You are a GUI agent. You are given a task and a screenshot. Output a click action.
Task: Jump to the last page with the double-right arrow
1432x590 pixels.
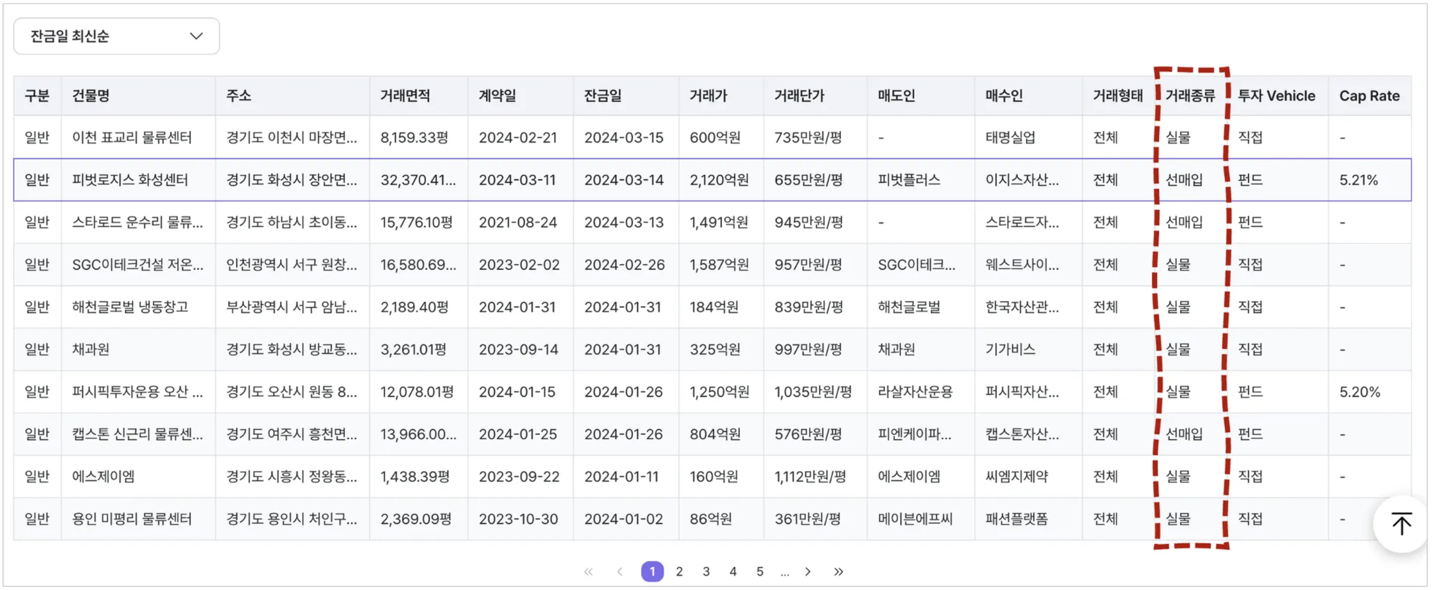click(839, 571)
